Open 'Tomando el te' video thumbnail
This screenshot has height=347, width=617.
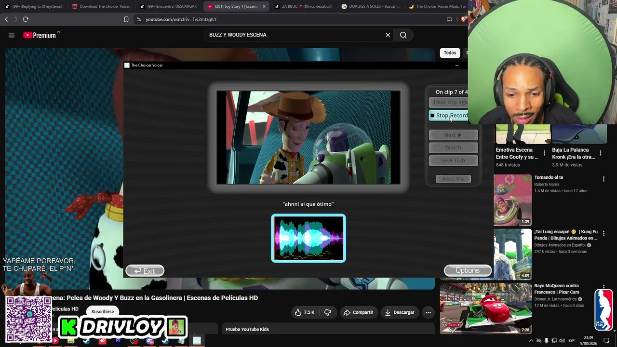pyautogui.click(x=512, y=200)
